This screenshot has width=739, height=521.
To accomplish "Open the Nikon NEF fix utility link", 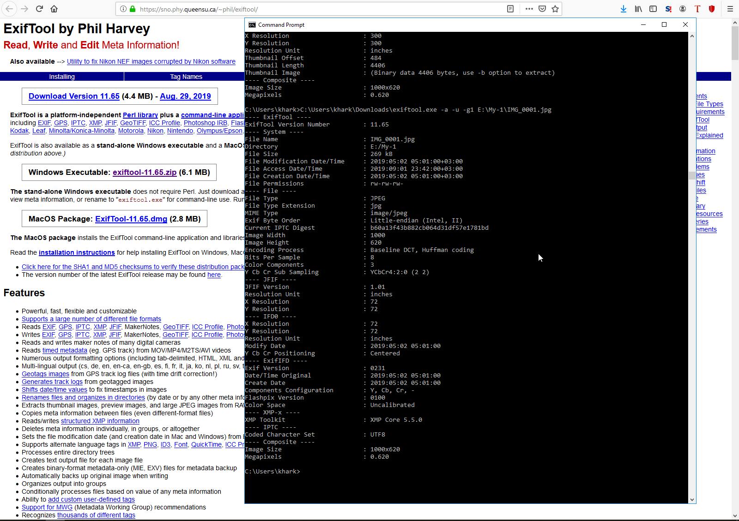I will click(x=151, y=61).
